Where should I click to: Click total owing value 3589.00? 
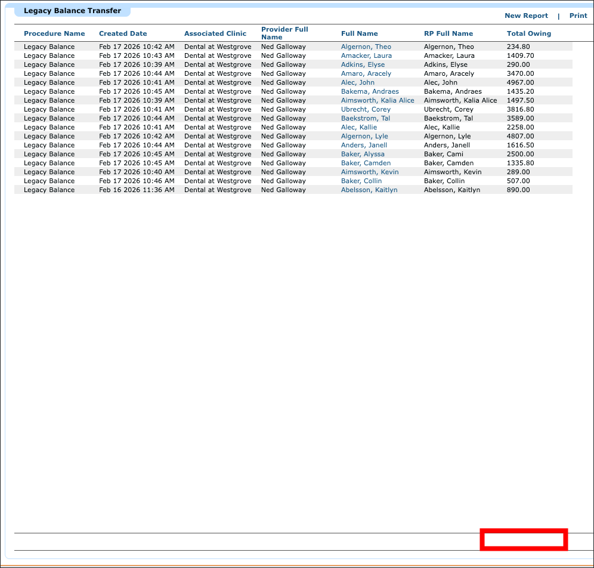(521, 118)
